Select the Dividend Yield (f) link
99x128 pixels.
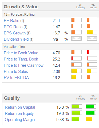pos(18,39)
